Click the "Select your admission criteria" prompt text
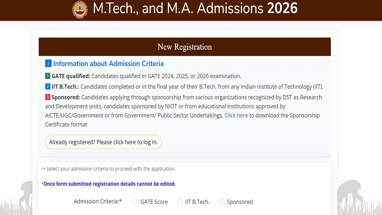This screenshot has width=382, height=215. (x=111, y=168)
